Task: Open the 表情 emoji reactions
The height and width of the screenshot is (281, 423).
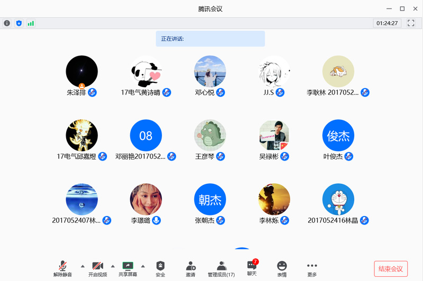Action: click(282, 268)
